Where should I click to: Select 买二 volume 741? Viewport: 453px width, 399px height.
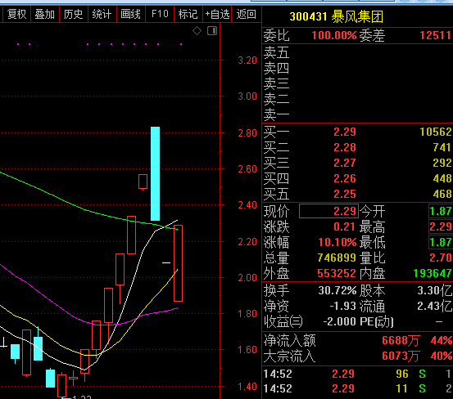[442, 148]
